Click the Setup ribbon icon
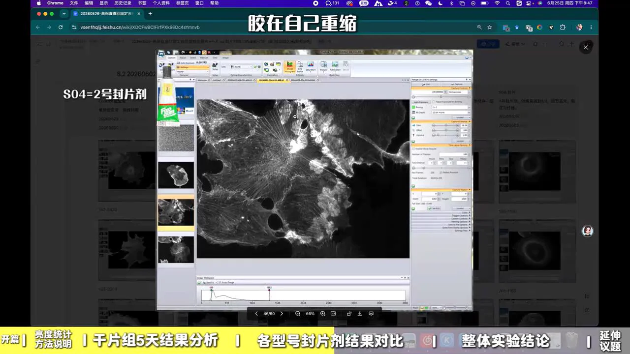Viewport: 630px width, 354px height. tap(215, 67)
